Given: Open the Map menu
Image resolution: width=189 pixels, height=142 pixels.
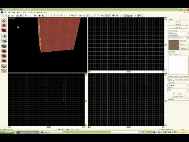Looking at the screenshot, I should (14, 12).
